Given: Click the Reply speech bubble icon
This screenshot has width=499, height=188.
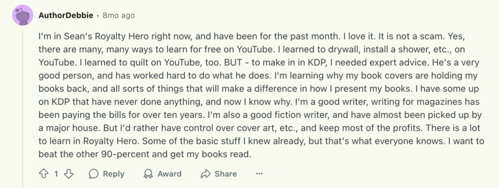Looking at the screenshot, I should (x=94, y=174).
